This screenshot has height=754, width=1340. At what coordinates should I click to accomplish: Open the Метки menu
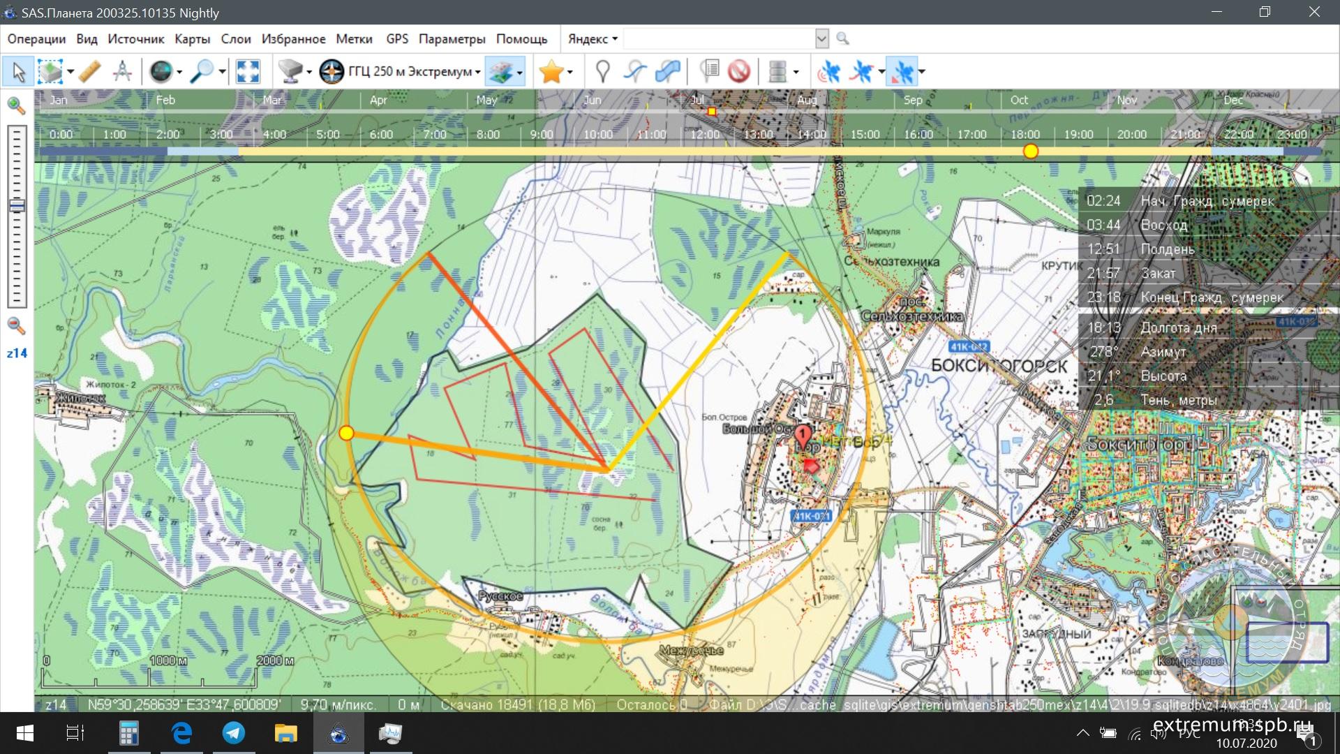point(354,39)
